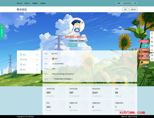This screenshot has height=118, width=154.
Task: Click the star icon on 收藏的文章 card
Action: [85, 104]
